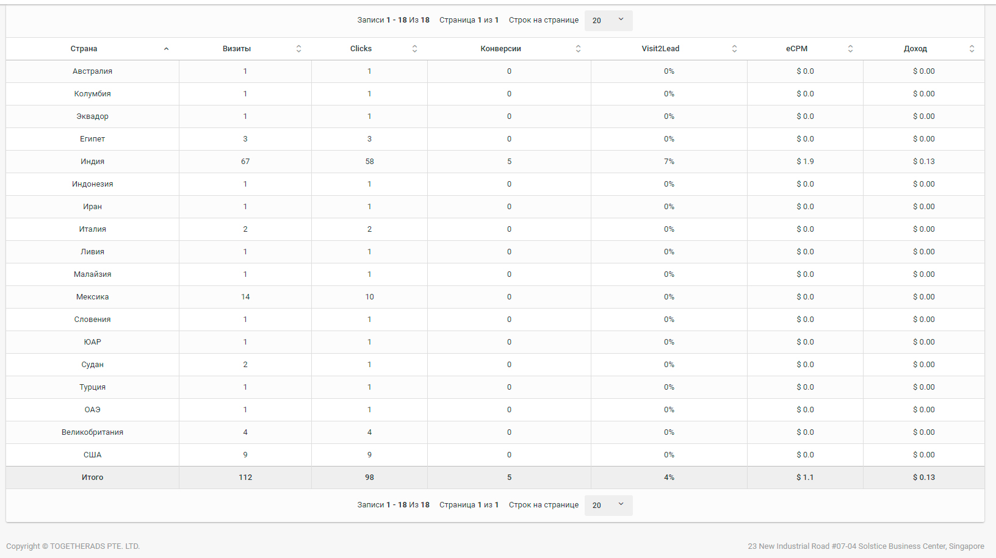The width and height of the screenshot is (996, 558).
Task: Open the top rows-per-page dropdown
Action: pos(608,20)
